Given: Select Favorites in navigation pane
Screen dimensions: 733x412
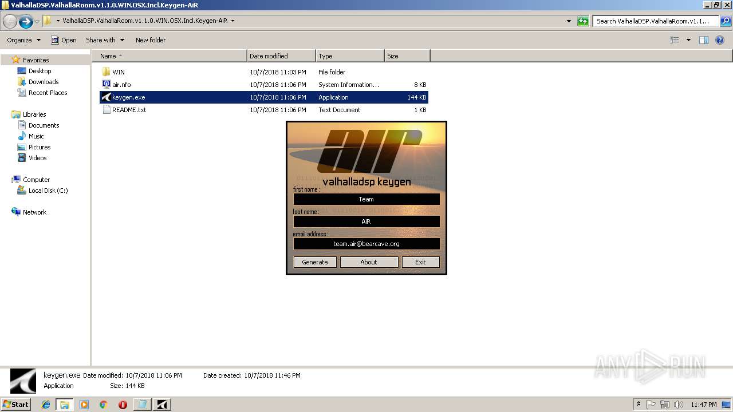Looking at the screenshot, I should pos(36,60).
